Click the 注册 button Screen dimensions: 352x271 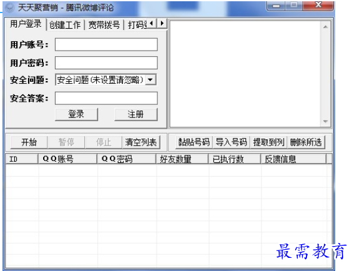pyautogui.click(x=136, y=114)
